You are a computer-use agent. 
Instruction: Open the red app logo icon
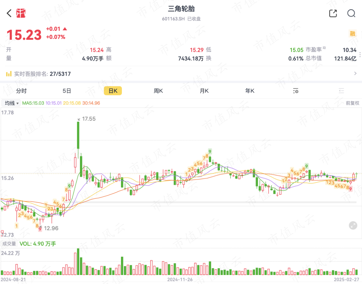click(21, 13)
